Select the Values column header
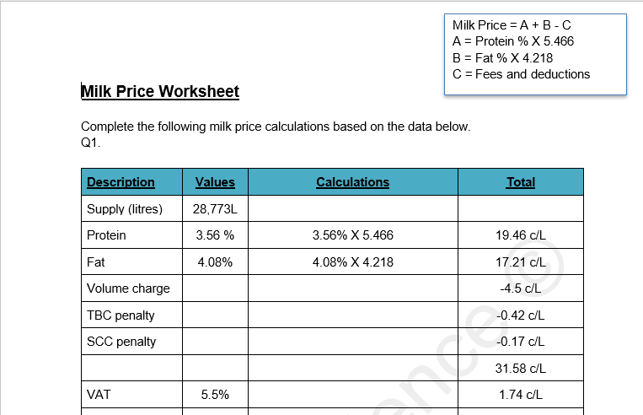643x415 pixels. (x=215, y=182)
